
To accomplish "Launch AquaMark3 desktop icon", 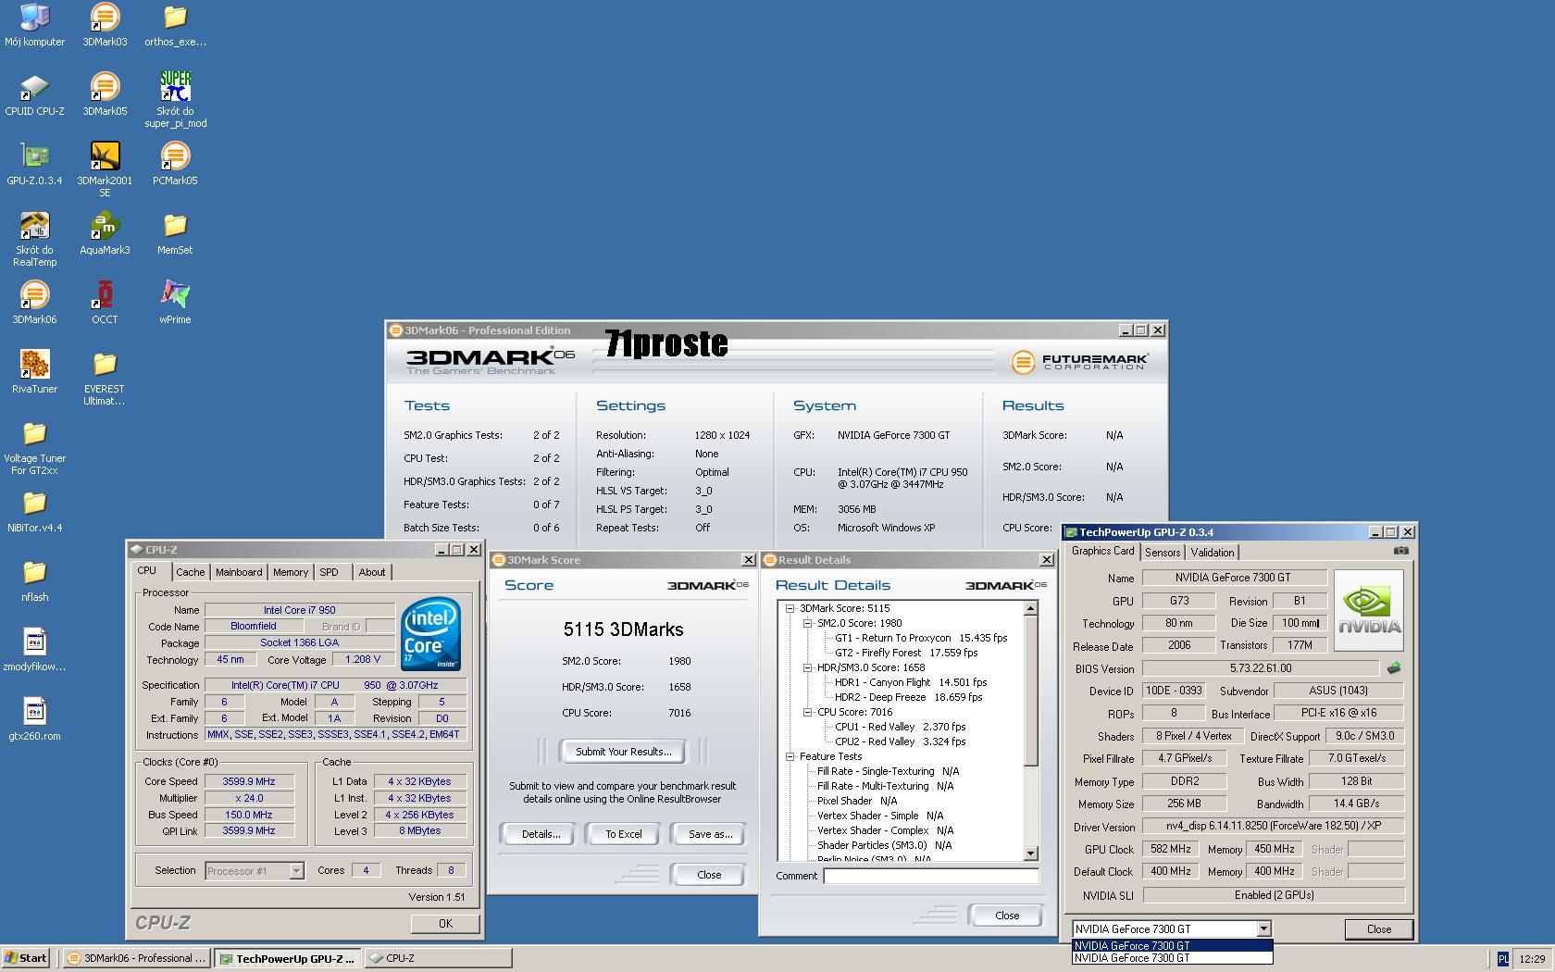I will point(105,233).
